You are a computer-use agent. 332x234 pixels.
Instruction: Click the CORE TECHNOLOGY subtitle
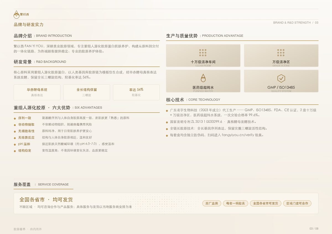click(204, 100)
